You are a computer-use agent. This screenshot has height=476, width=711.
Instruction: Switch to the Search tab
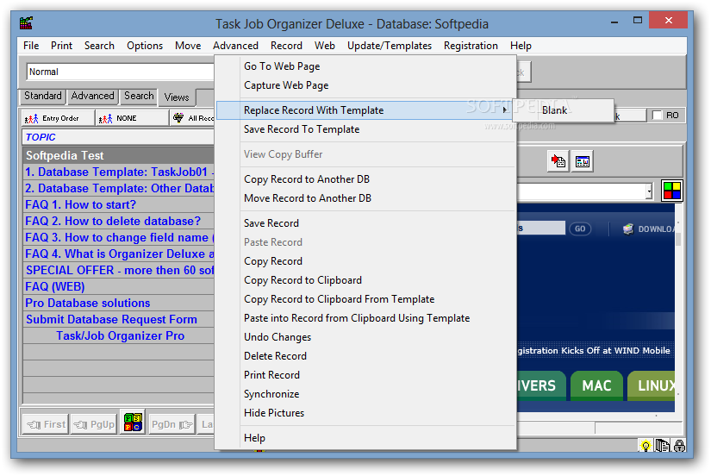click(x=139, y=97)
